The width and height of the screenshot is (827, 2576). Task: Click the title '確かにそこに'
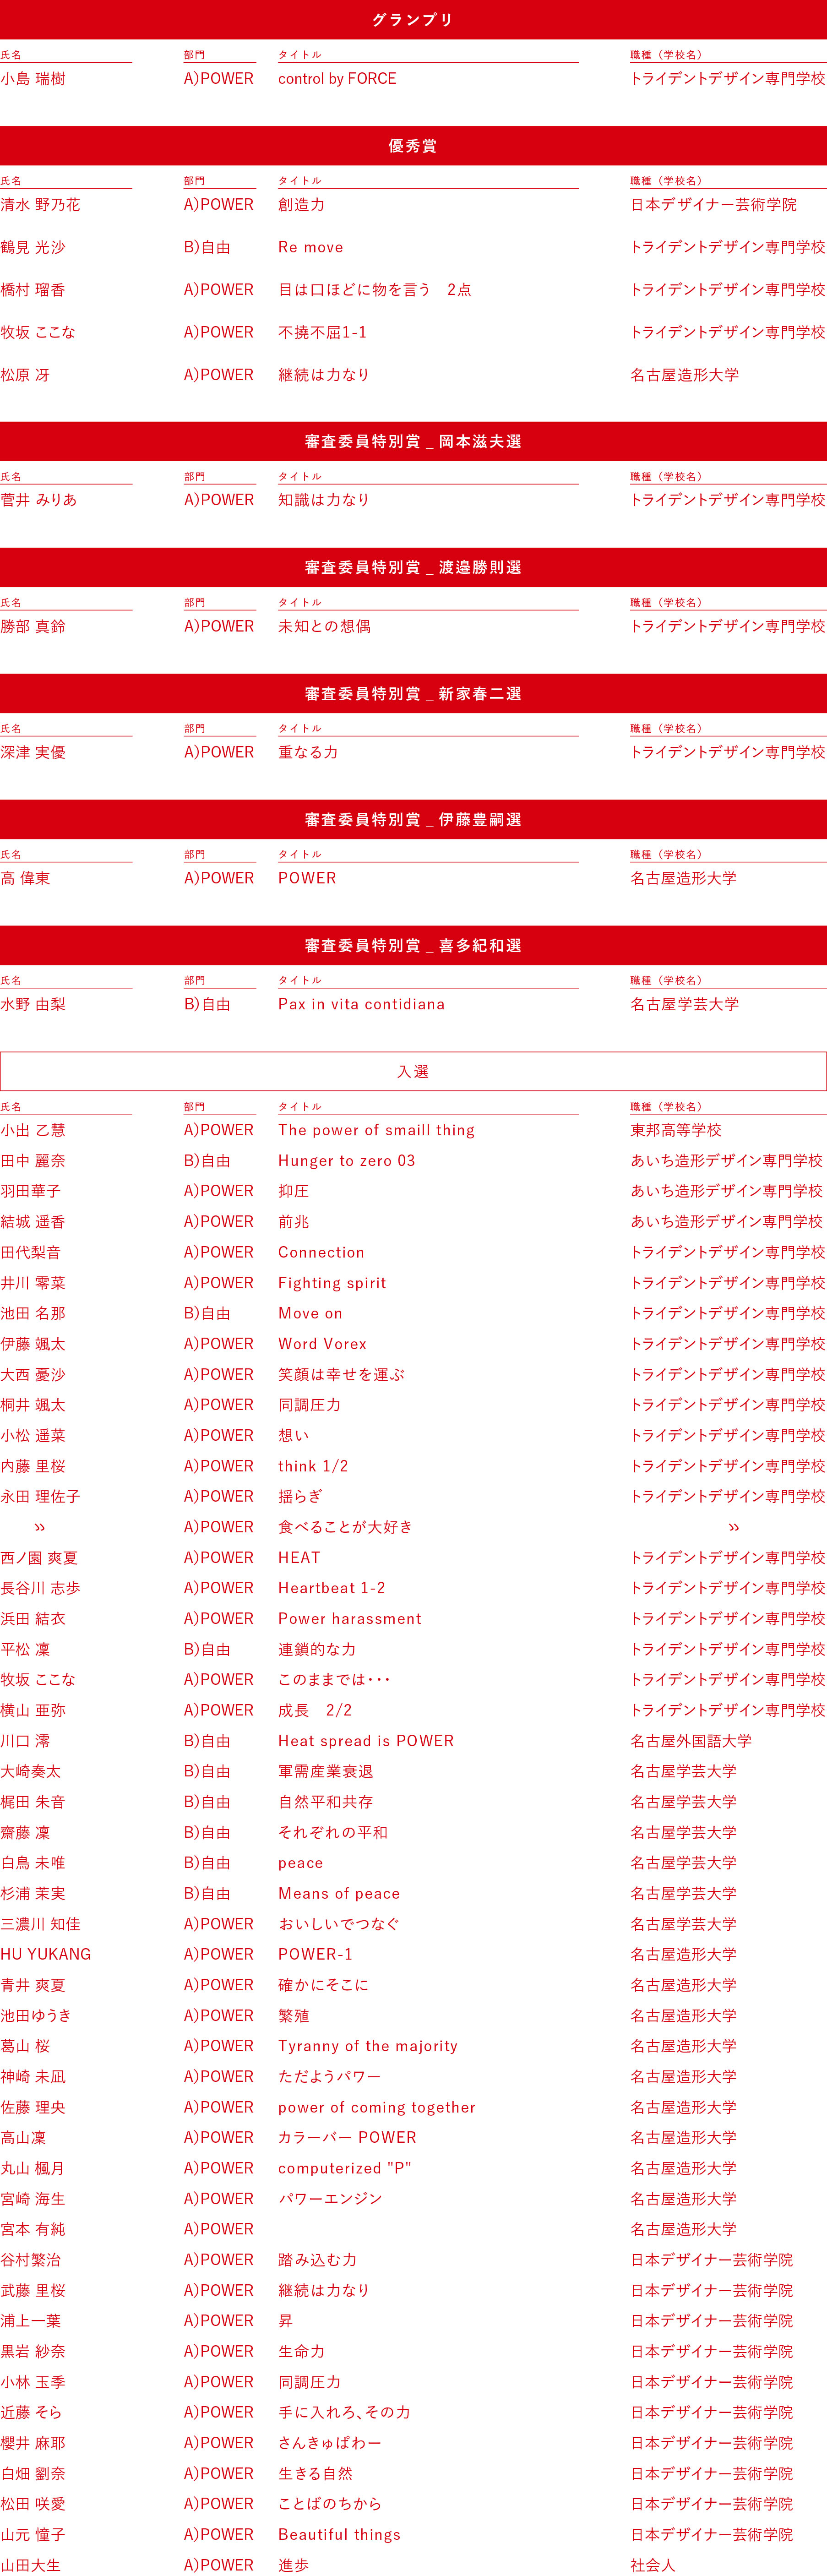coord(323,1985)
